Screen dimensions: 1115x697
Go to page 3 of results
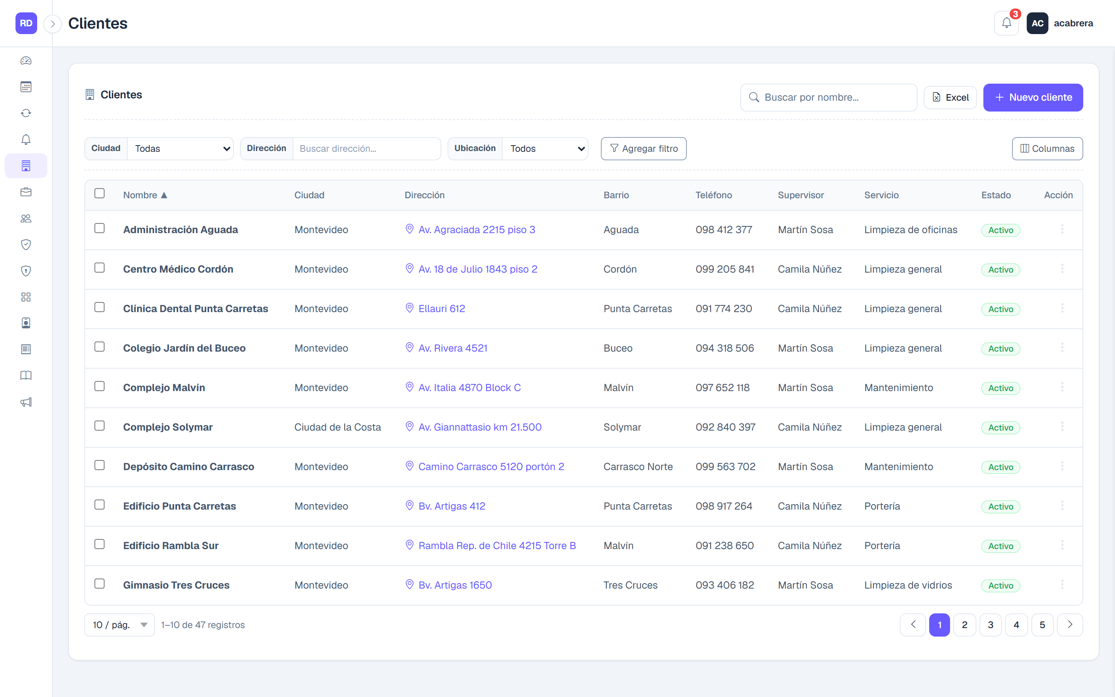point(991,625)
